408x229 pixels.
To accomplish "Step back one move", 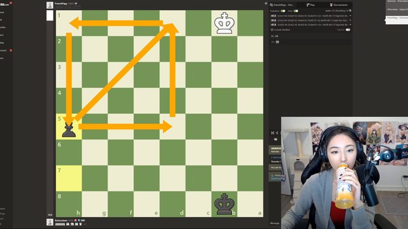I will pos(277,133).
